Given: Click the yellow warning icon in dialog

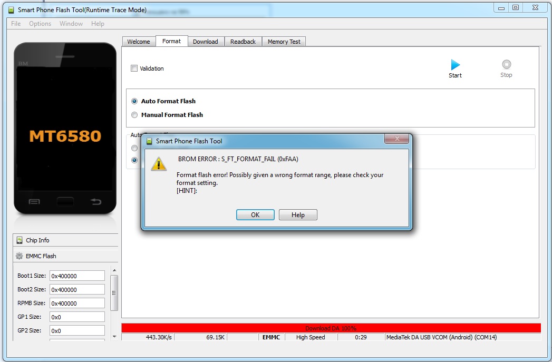Looking at the screenshot, I should (159, 164).
